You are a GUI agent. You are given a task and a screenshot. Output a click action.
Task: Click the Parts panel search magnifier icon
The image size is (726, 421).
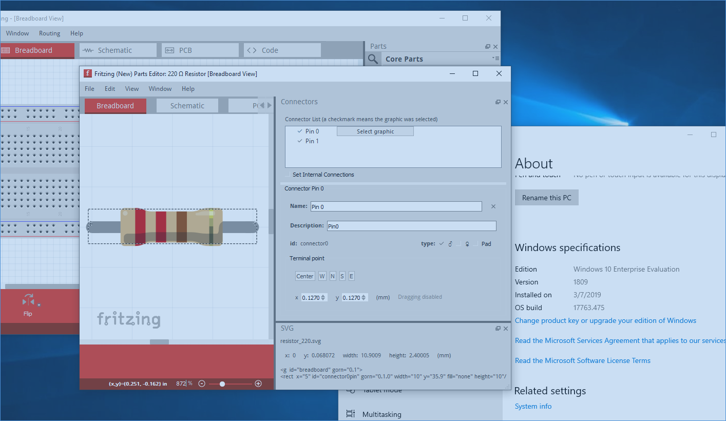coord(373,59)
